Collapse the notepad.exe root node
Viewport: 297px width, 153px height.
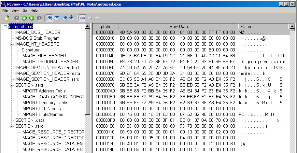6,26
